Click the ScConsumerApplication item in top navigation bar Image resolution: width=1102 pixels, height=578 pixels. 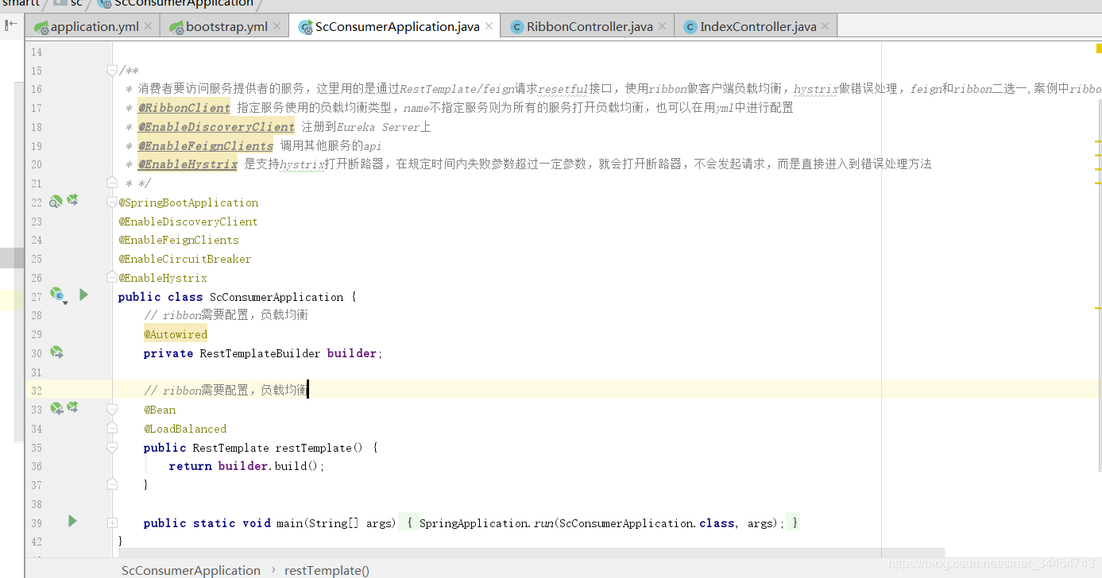pyautogui.click(x=176, y=3)
